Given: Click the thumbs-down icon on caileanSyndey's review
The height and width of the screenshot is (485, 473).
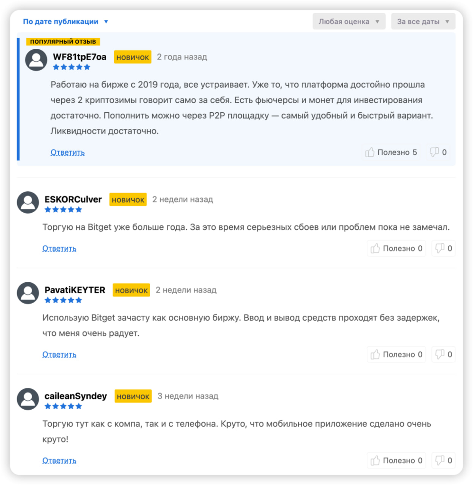Looking at the screenshot, I should tap(440, 460).
